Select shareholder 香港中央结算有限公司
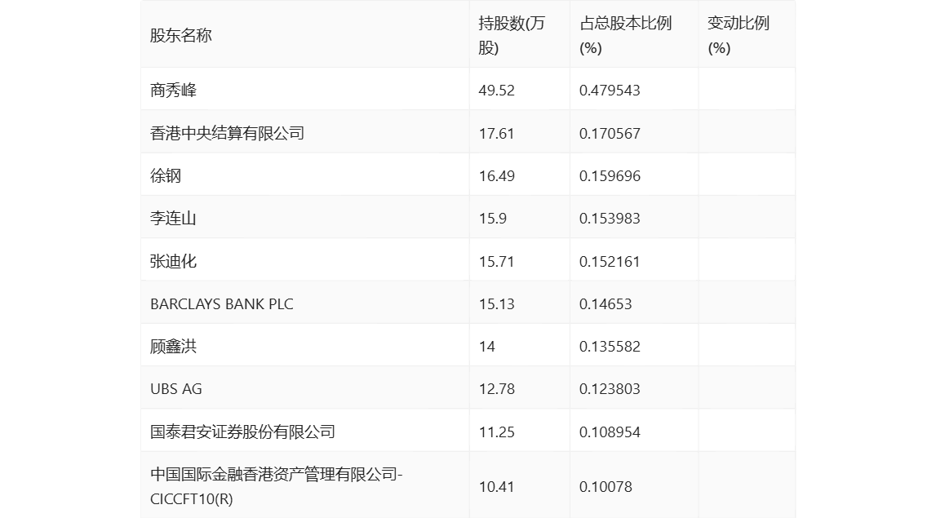The height and width of the screenshot is (518, 936). (x=228, y=133)
